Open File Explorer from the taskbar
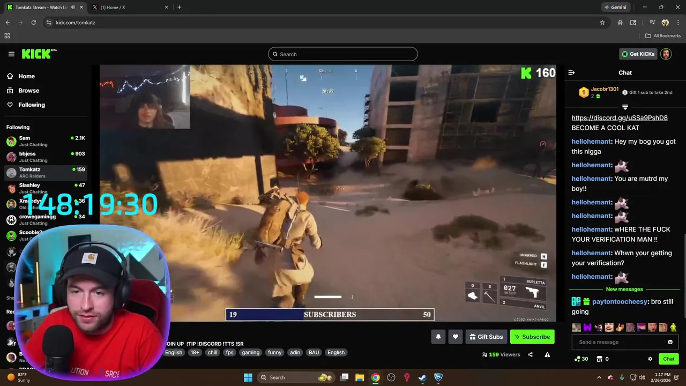Image resolution: width=686 pixels, height=386 pixels. pos(360,377)
